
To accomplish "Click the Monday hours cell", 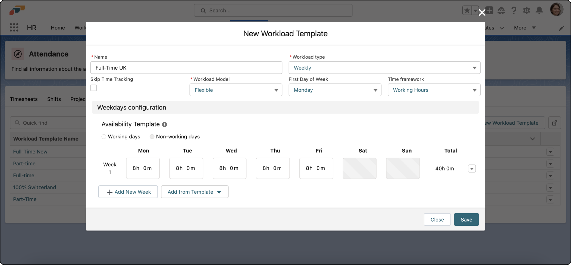I will coord(143,168).
